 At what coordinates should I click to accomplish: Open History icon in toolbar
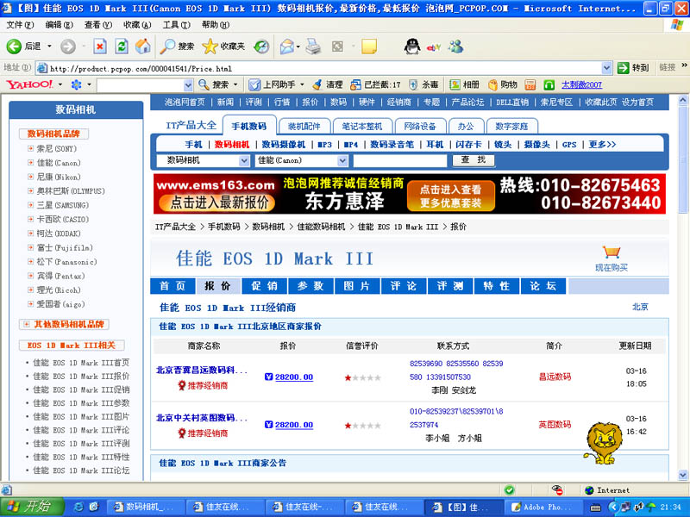(262, 47)
